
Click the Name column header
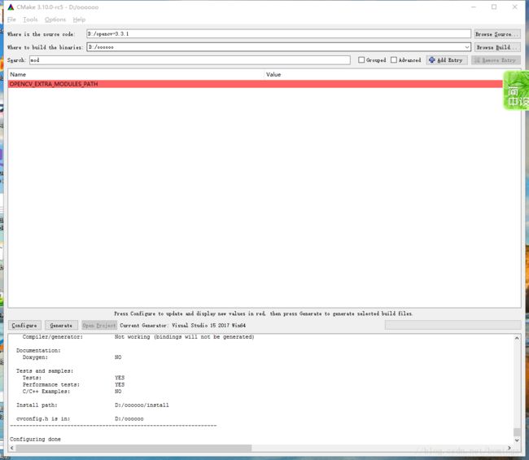tap(18, 75)
